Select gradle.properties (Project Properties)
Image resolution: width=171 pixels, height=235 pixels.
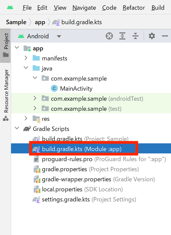[90, 169]
